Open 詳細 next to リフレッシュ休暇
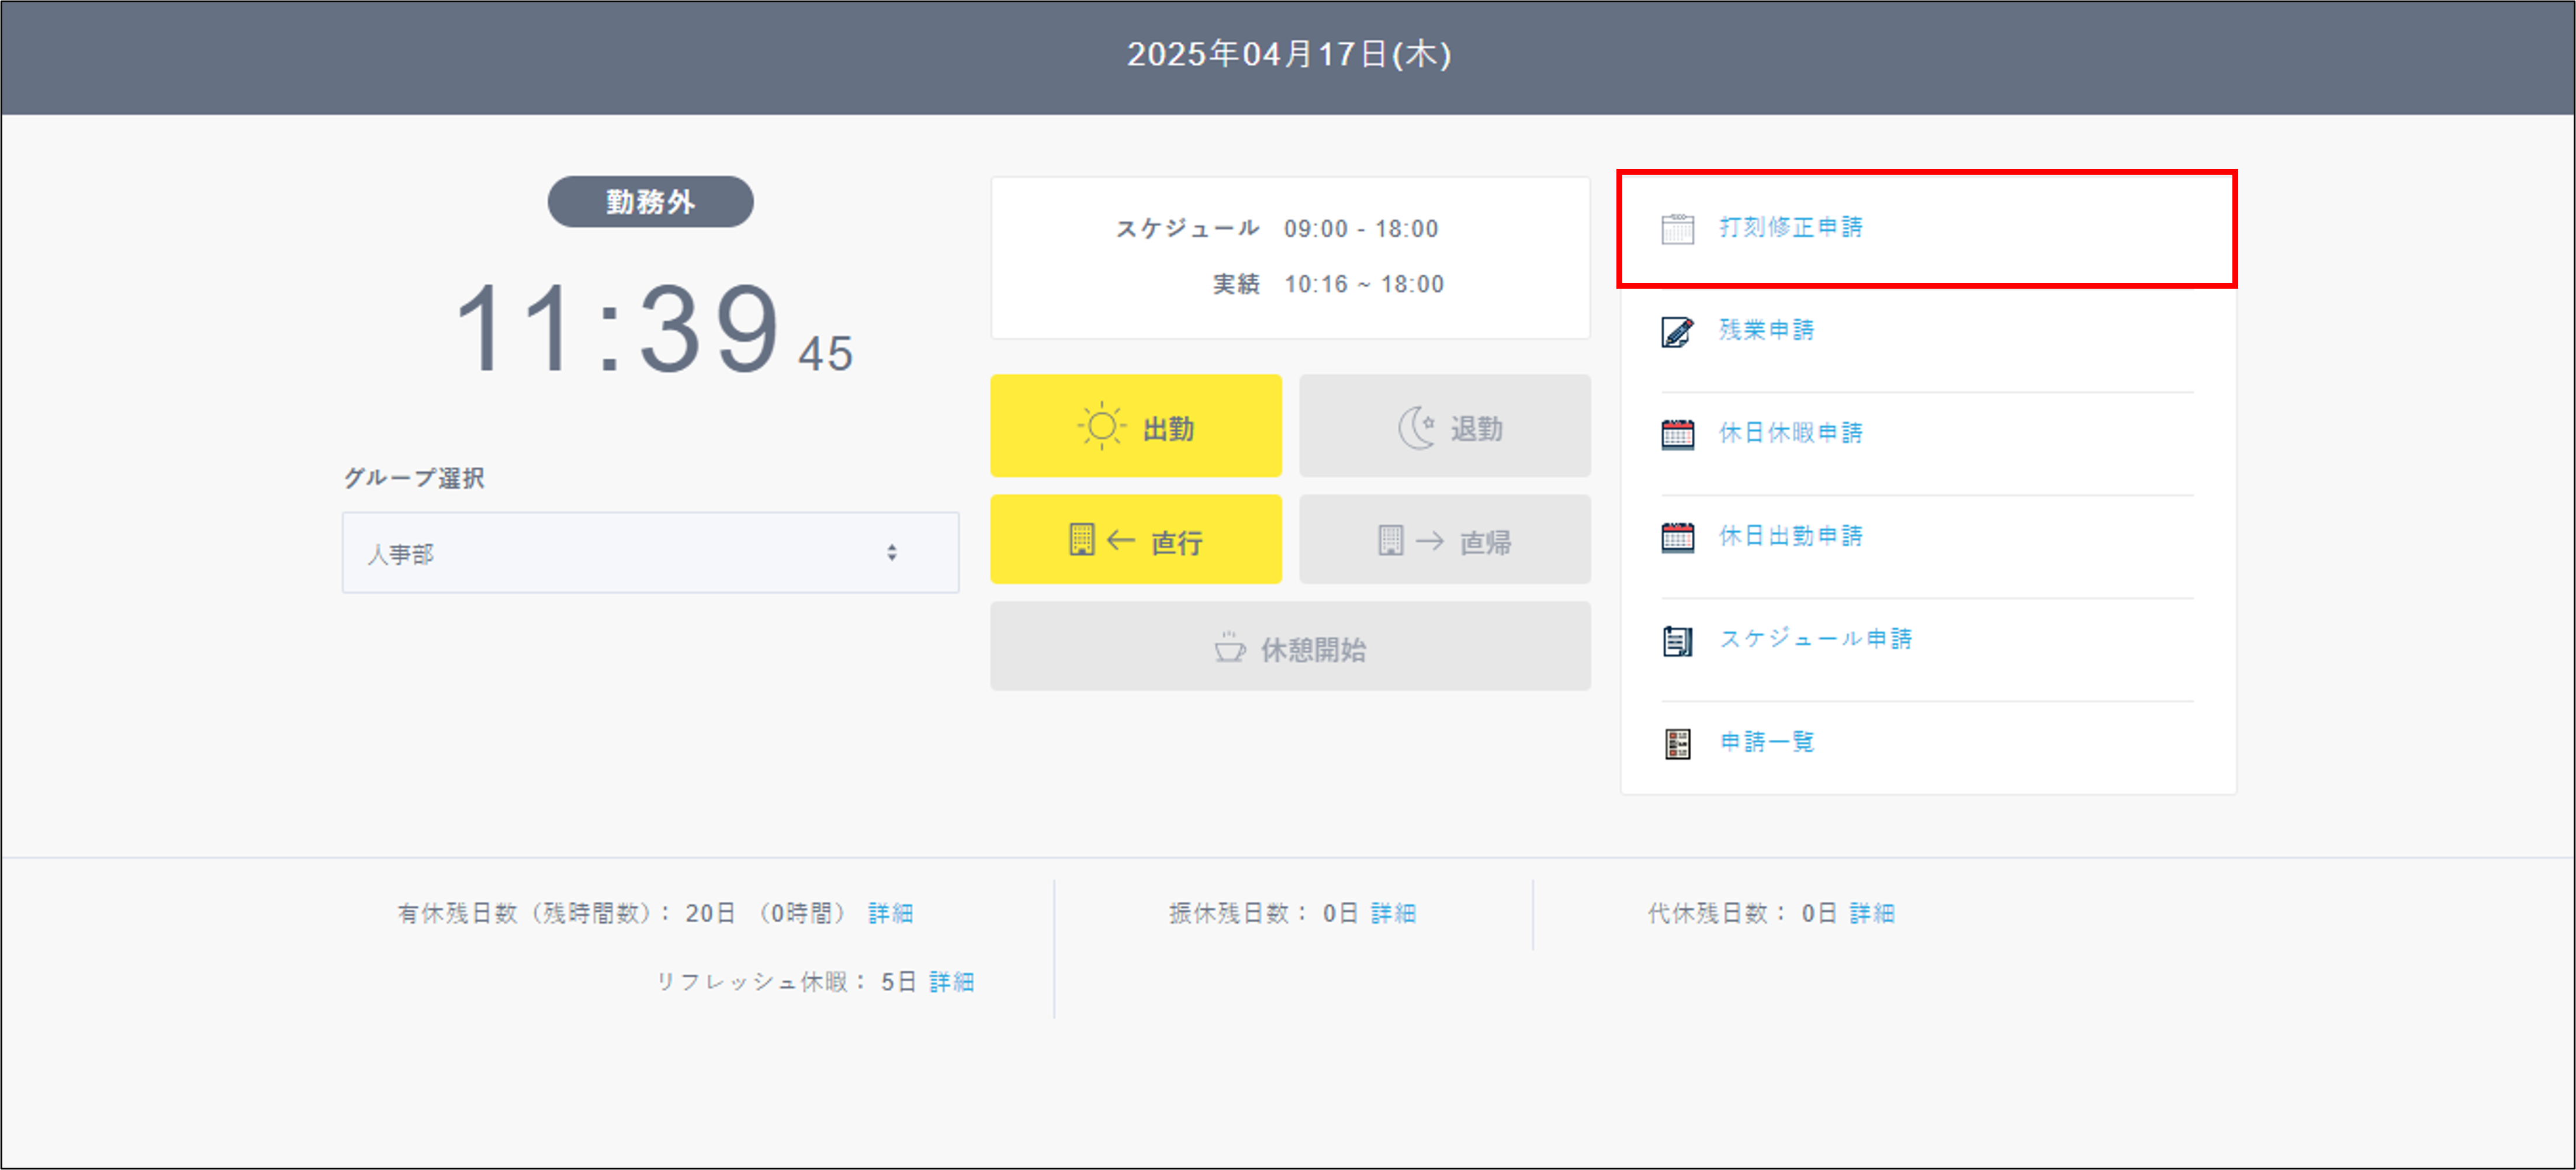The image size is (2576, 1170). click(x=951, y=981)
